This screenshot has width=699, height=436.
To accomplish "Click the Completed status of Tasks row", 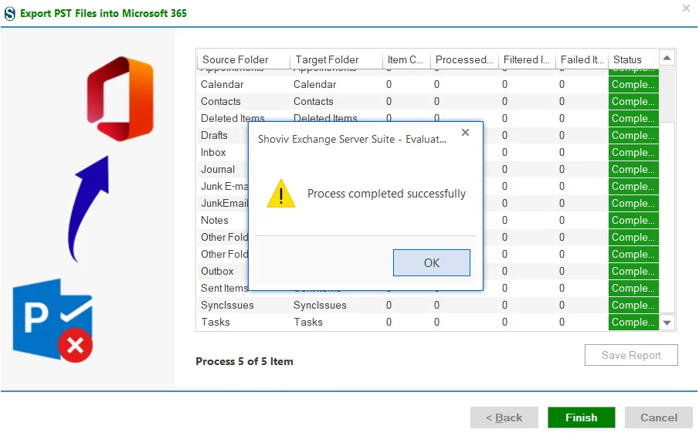I will [633, 322].
